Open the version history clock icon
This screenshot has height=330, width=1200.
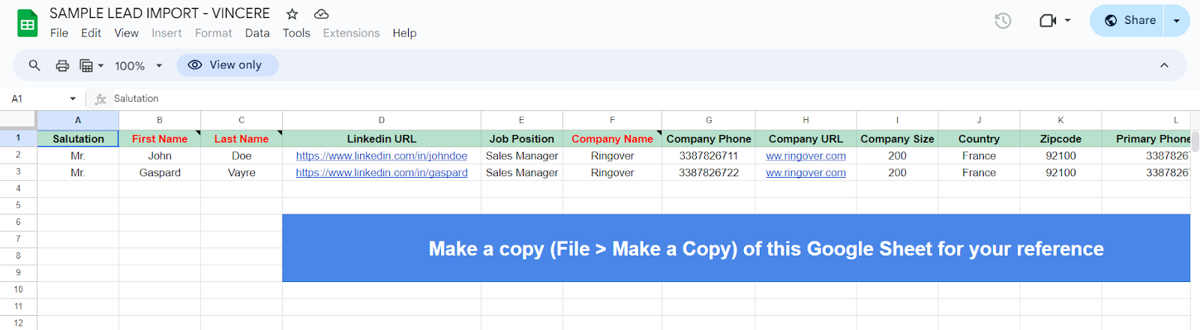[1003, 21]
